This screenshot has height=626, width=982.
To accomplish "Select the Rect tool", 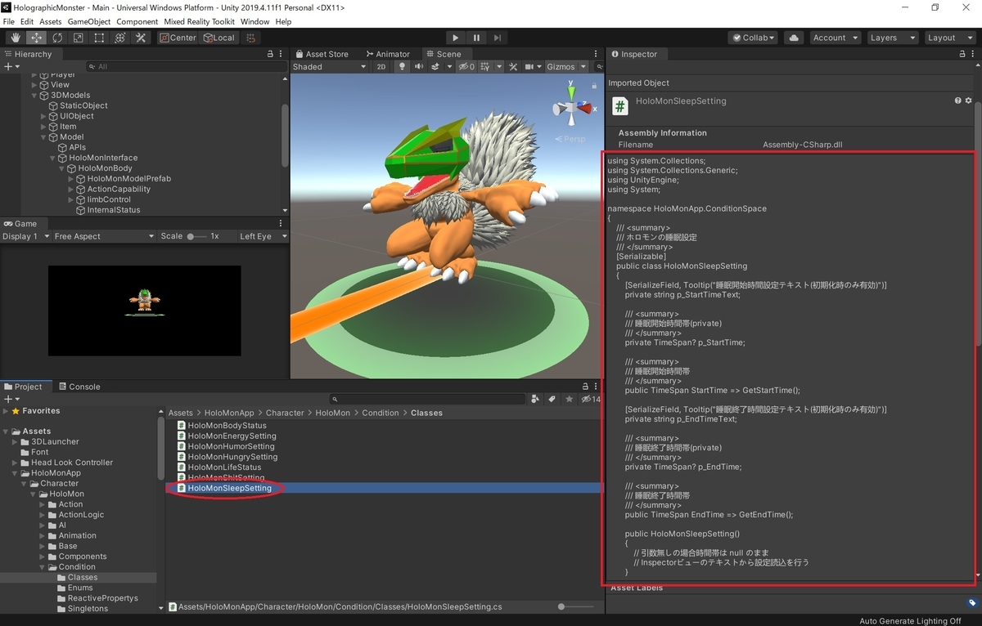I will (99, 38).
